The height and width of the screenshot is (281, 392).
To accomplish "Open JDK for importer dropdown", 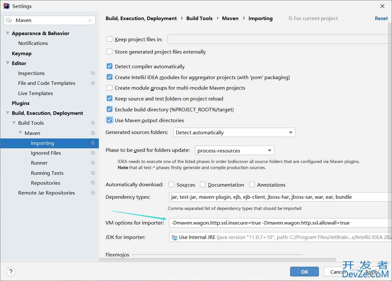I will [280, 237].
